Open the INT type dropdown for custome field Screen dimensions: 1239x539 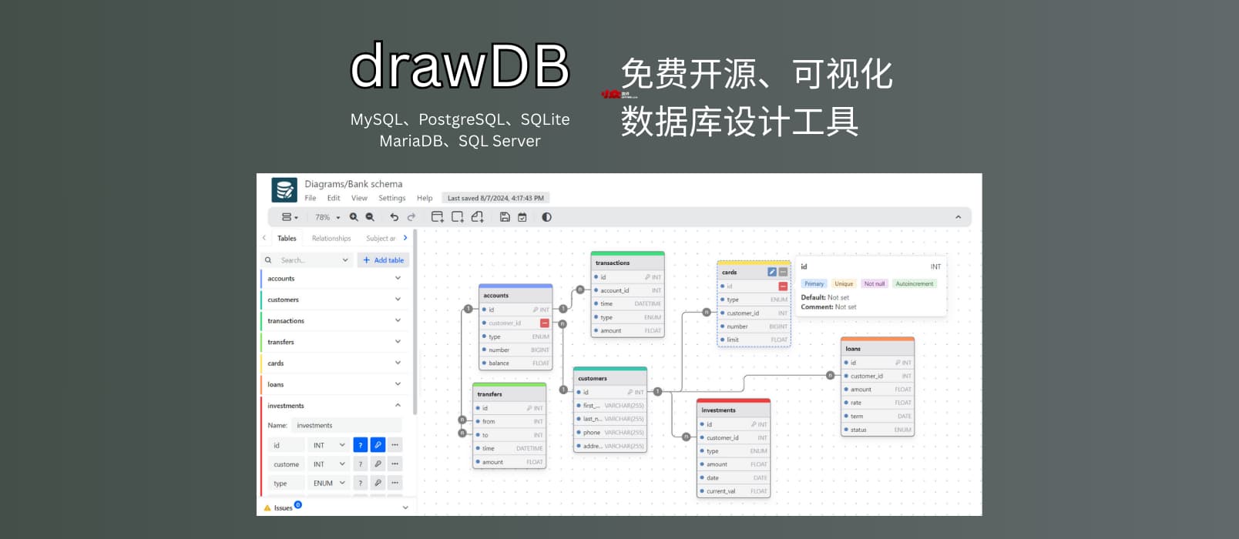(x=328, y=464)
